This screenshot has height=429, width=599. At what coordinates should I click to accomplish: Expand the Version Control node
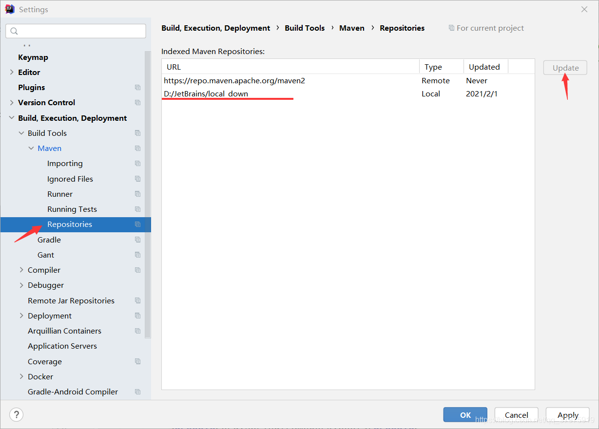[12, 103]
